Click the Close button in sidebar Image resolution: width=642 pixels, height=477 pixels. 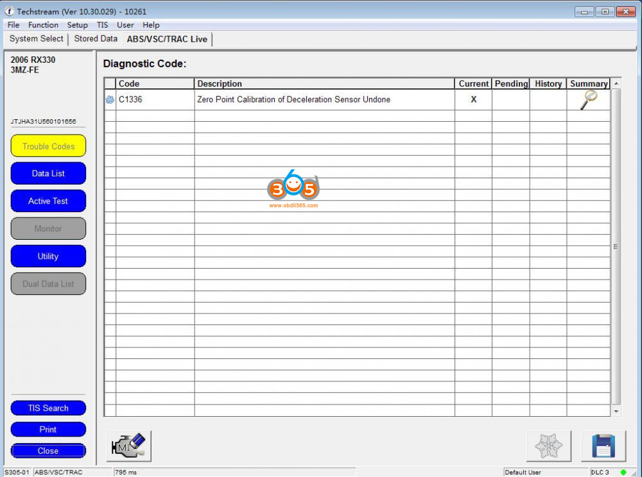[x=48, y=451]
